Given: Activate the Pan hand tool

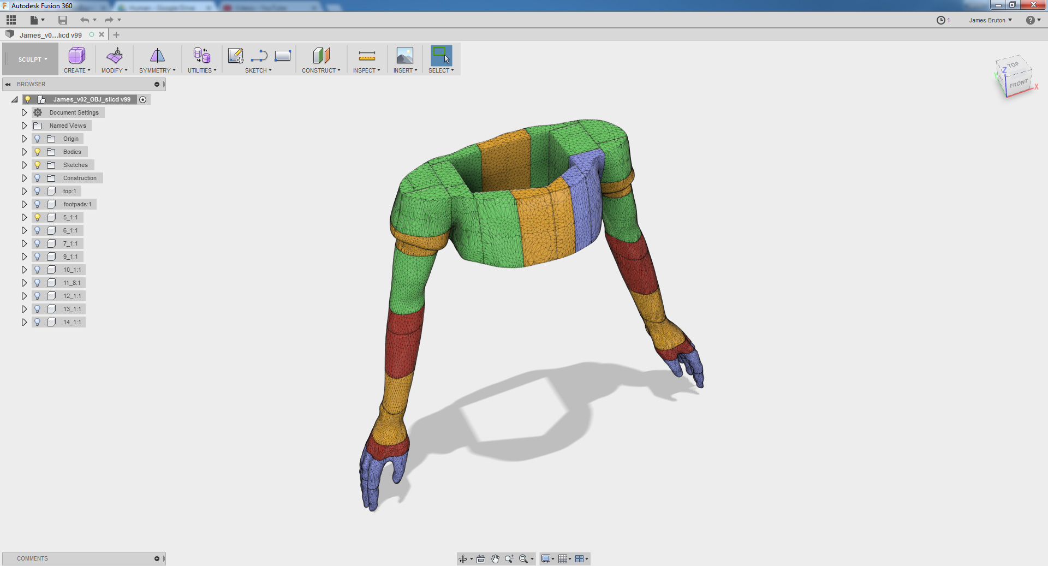Looking at the screenshot, I should [x=495, y=559].
